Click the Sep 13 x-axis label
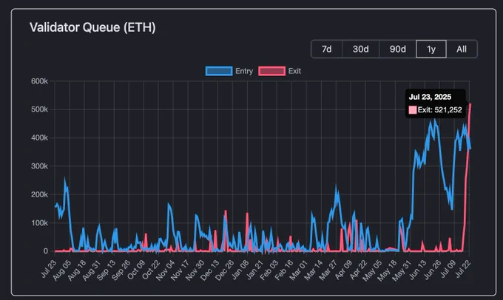 (107, 270)
